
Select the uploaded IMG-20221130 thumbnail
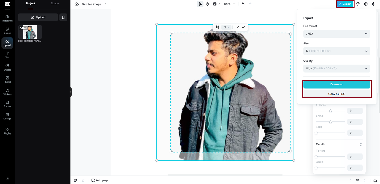(x=30, y=32)
